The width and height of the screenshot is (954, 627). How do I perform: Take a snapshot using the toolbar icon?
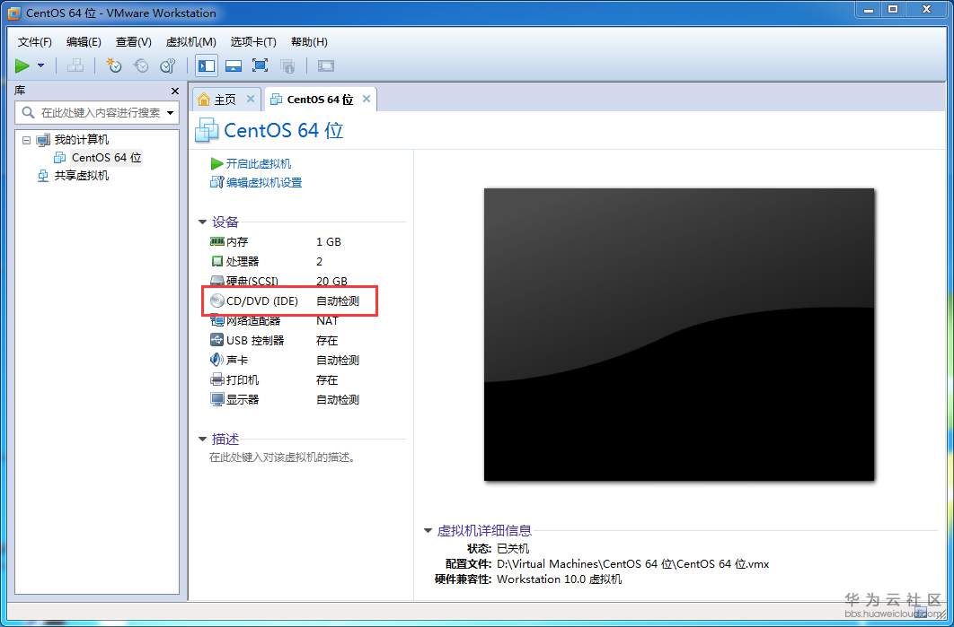(114, 65)
